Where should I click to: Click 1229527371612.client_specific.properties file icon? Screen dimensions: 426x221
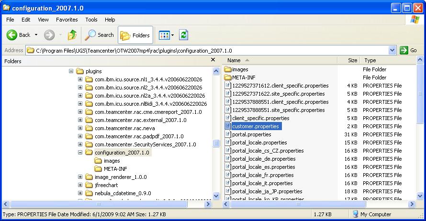click(228, 86)
